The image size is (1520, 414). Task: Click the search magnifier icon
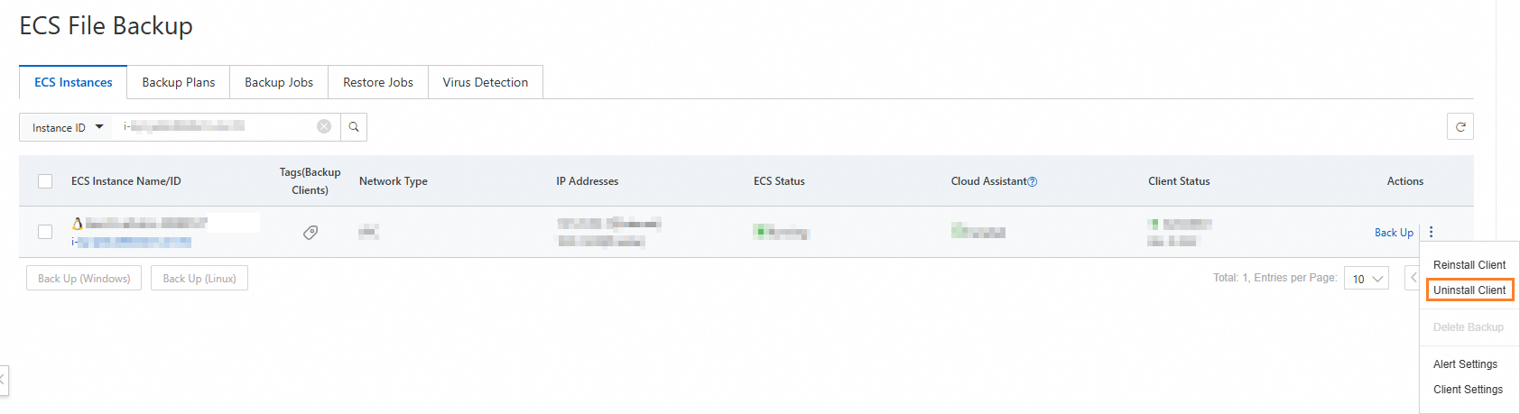click(x=354, y=127)
